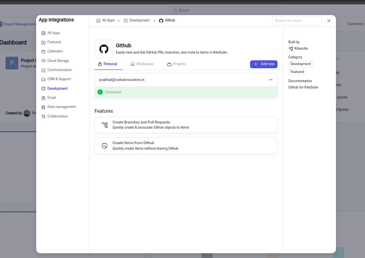The width and height of the screenshot is (365, 258).
Task: Open Github for KiteSuite documentation link
Action: click(x=303, y=87)
